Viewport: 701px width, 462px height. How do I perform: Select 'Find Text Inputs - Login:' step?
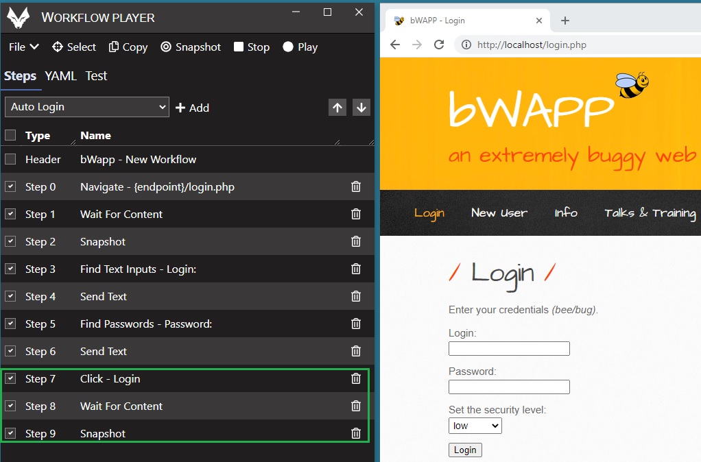tap(138, 269)
